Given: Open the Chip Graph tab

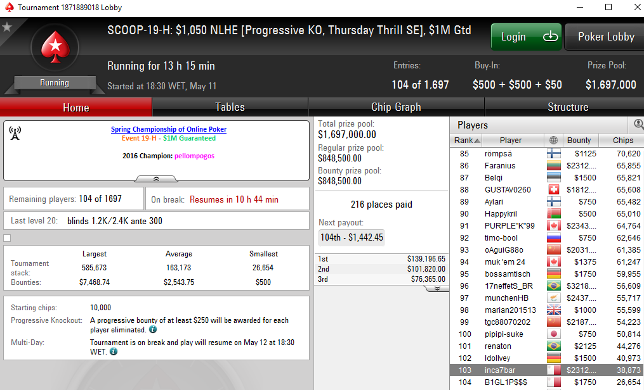Looking at the screenshot, I should [x=396, y=108].
